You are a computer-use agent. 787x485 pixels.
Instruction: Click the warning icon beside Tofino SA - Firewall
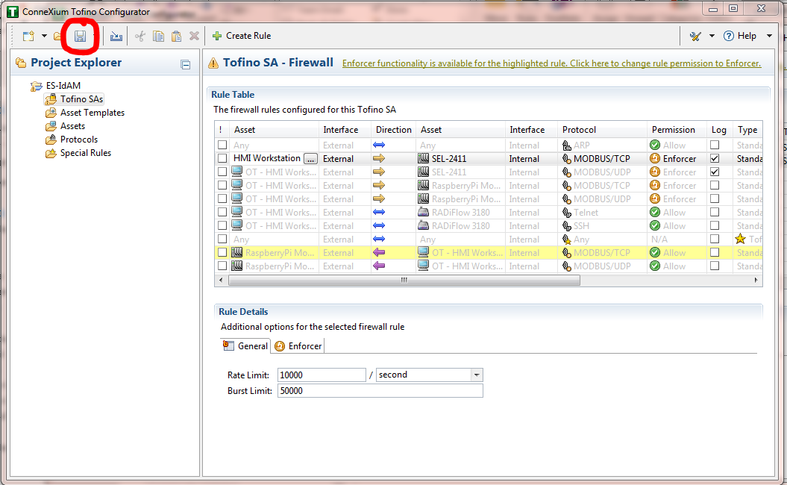(213, 63)
